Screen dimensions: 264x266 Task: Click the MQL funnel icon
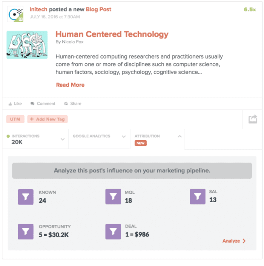click(113, 197)
